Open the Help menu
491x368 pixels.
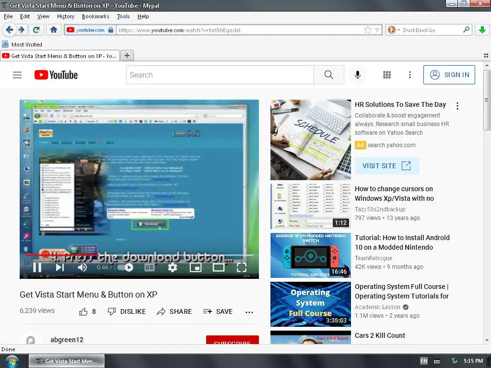pyautogui.click(x=143, y=16)
